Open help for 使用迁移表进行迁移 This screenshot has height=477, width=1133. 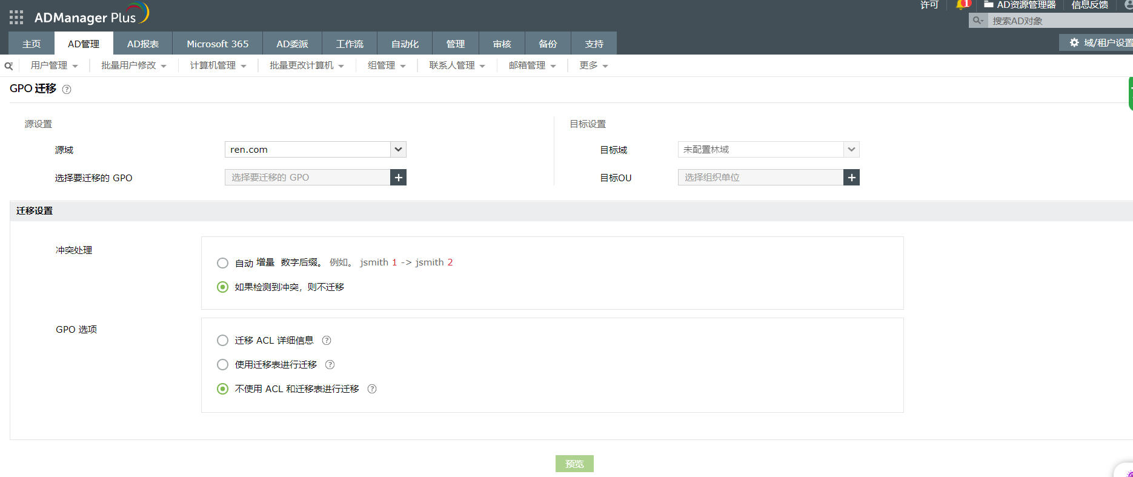[x=330, y=364]
